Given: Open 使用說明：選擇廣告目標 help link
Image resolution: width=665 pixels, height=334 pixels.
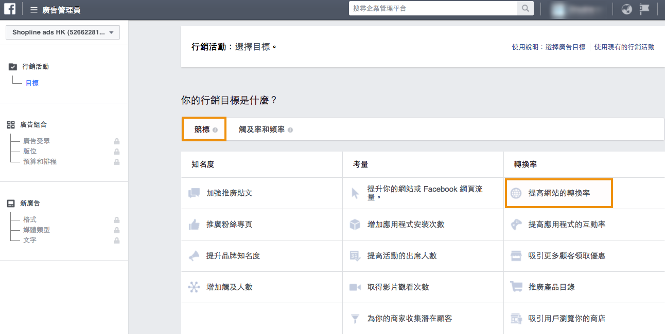Looking at the screenshot, I should (549, 47).
